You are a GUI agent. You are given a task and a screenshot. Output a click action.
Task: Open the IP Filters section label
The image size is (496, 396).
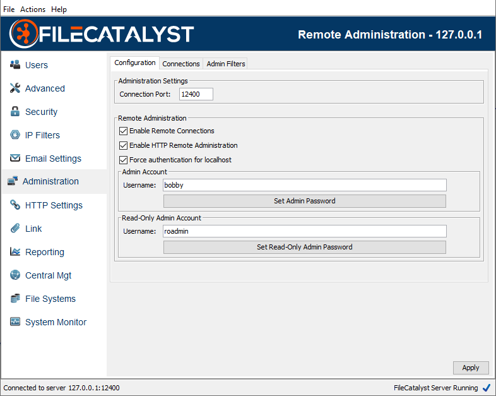tap(42, 136)
